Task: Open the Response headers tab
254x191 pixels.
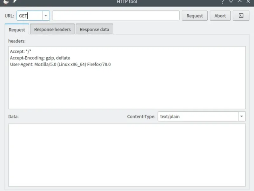Action: [52, 29]
